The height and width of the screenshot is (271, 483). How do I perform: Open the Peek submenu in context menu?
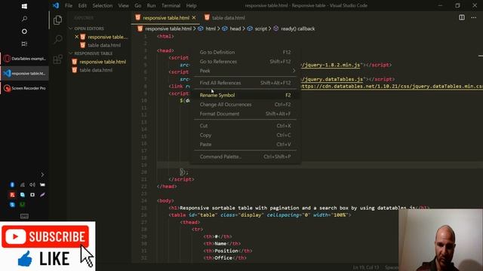[x=245, y=71]
